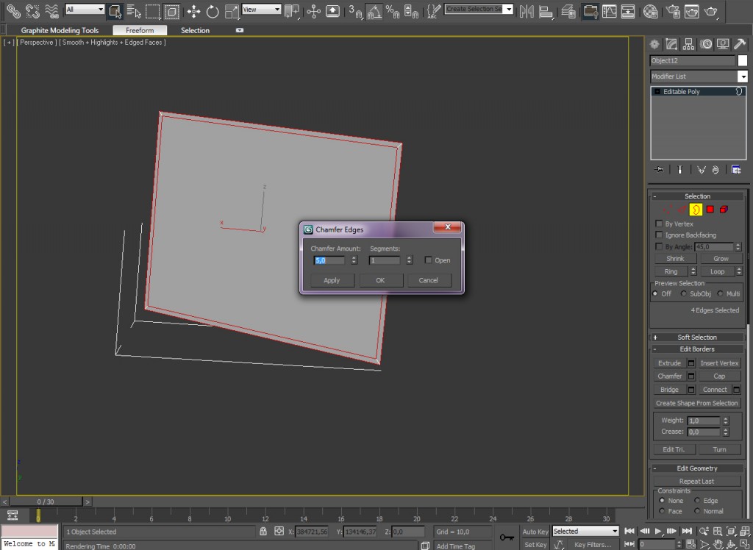Toggle the Percent Snap icon
The width and height of the screenshot is (753, 550).
pyautogui.click(x=393, y=10)
